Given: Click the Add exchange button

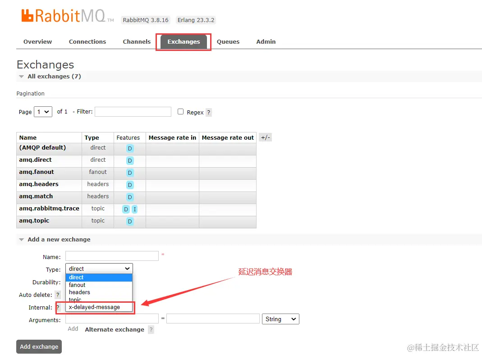Looking at the screenshot, I should click(x=39, y=347).
